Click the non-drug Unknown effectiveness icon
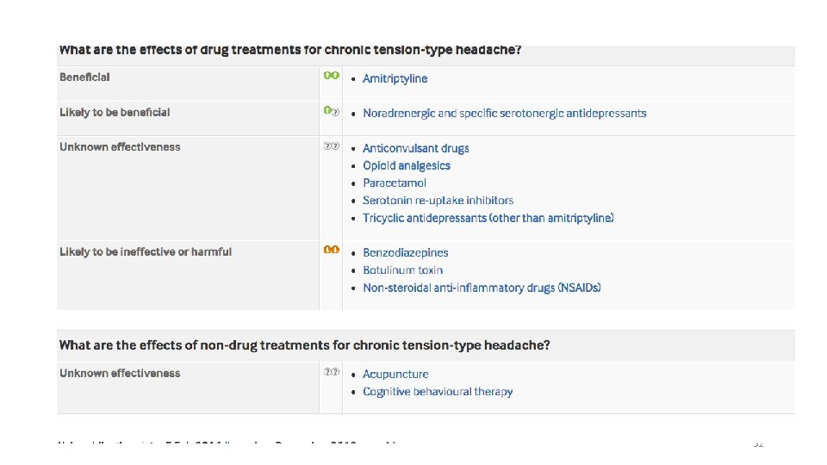Viewport: 827px width, 465px height. [331, 373]
